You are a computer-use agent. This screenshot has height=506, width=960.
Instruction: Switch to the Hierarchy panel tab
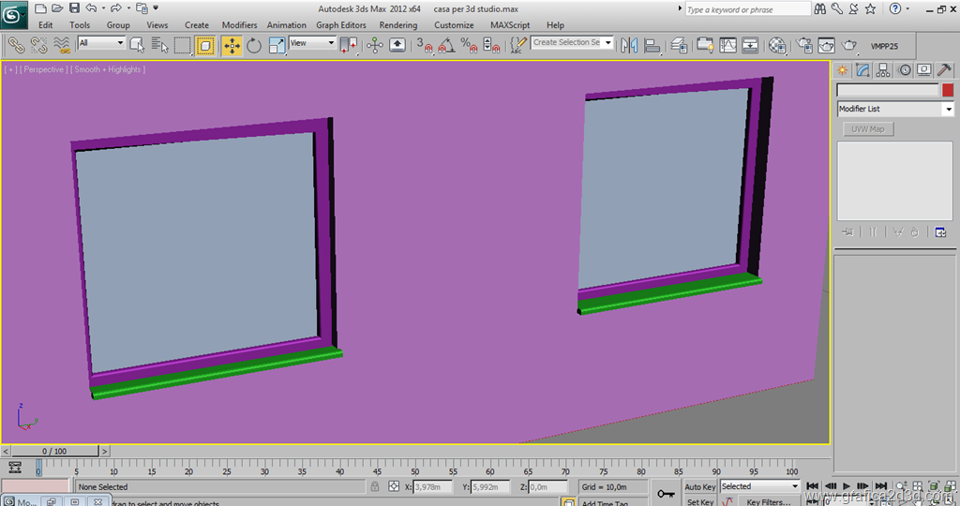(x=883, y=70)
